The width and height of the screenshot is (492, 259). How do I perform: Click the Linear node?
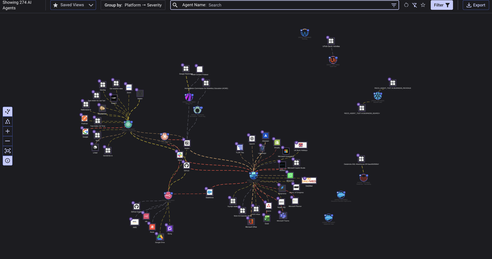95,147
